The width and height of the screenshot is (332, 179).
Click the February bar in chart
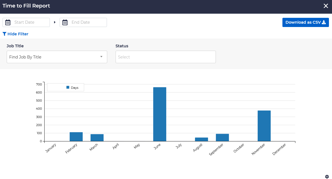pyautogui.click(x=76, y=137)
